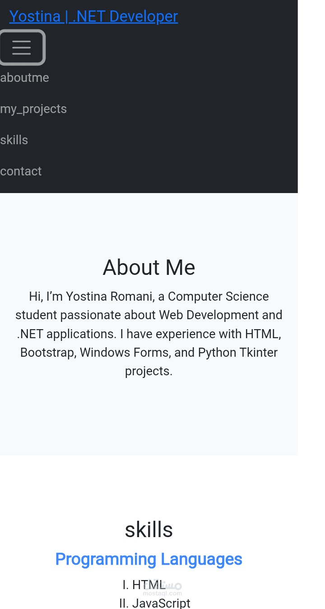Select the name Yostina Romani in the bio
The width and height of the screenshot is (325, 609).
[111, 297]
